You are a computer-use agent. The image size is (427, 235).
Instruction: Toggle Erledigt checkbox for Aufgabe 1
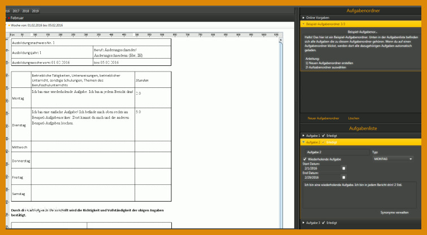coord(322,136)
